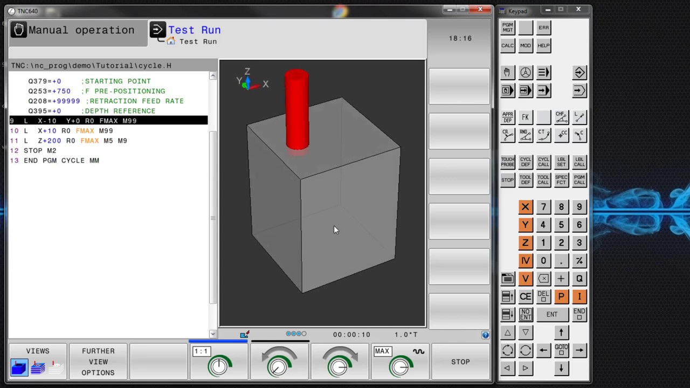Click the FK free contour key
The image size is (690, 388).
coord(526,117)
